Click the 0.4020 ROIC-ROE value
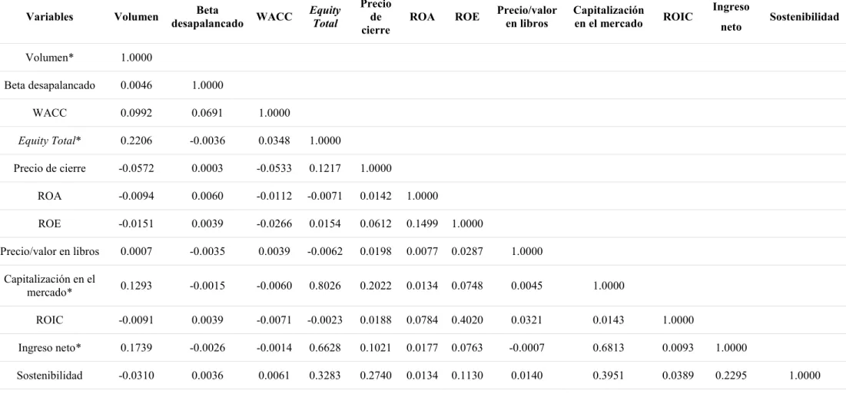 click(467, 320)
